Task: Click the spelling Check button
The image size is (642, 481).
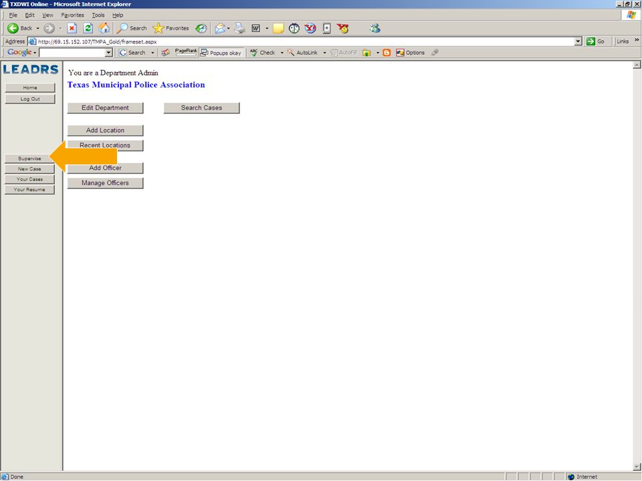Action: 263,52
